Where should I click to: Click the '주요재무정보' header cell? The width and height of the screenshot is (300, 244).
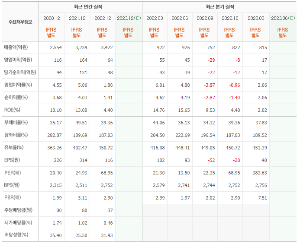(20, 22)
